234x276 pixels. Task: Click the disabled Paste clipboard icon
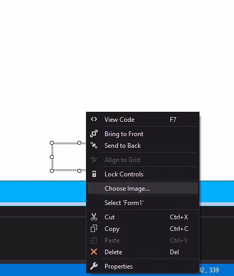(x=93, y=240)
